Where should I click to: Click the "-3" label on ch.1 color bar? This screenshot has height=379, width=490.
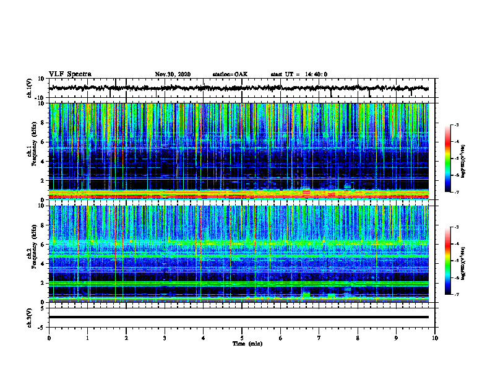click(x=457, y=125)
